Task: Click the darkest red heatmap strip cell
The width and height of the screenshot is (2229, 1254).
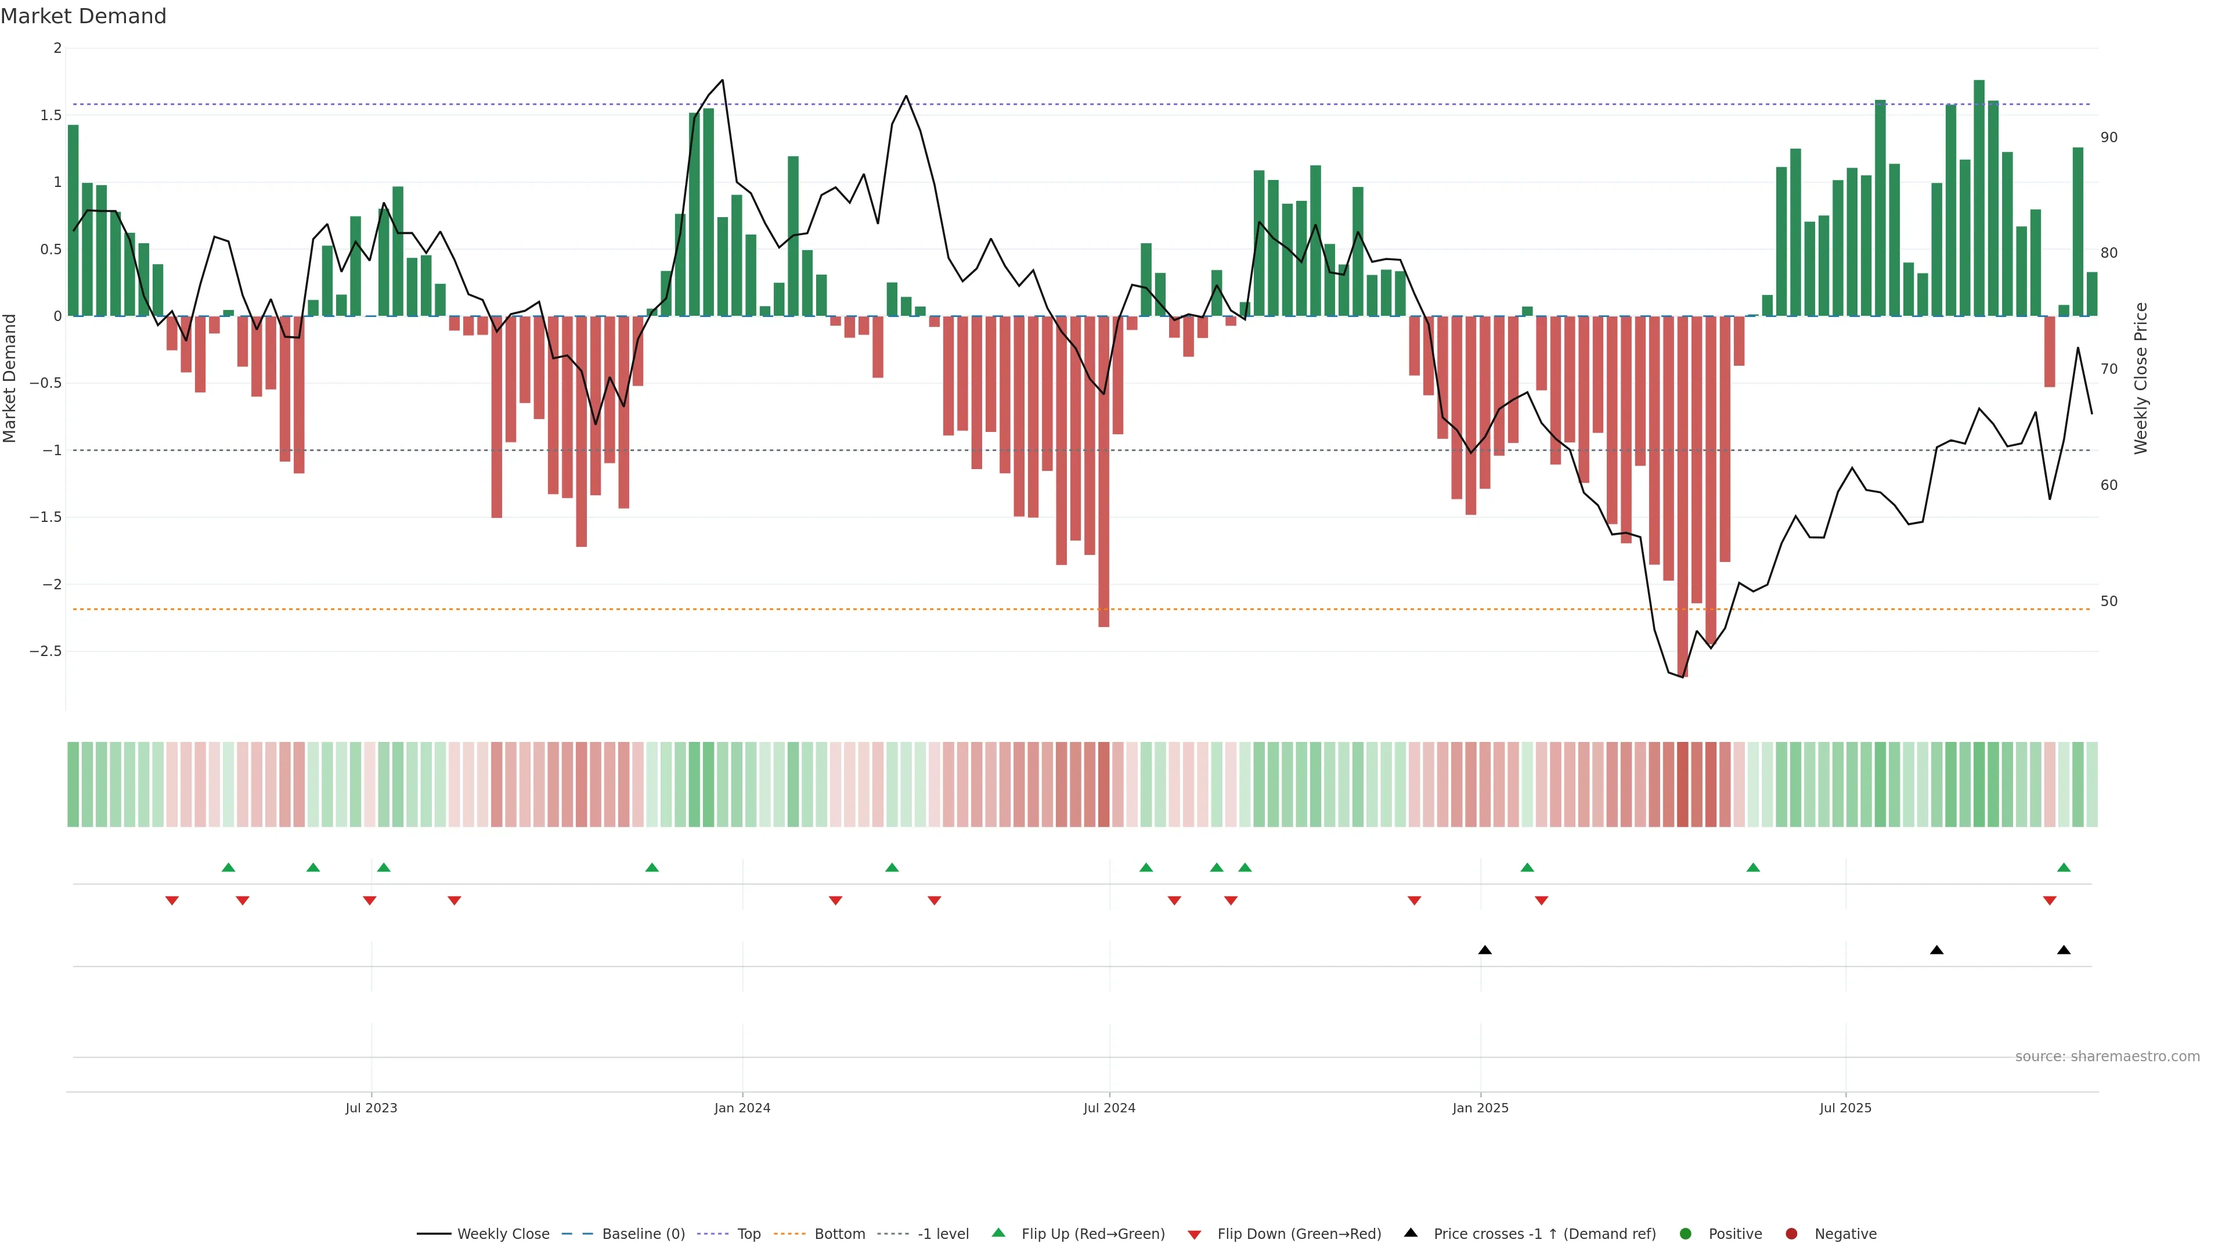Action: coord(1682,784)
